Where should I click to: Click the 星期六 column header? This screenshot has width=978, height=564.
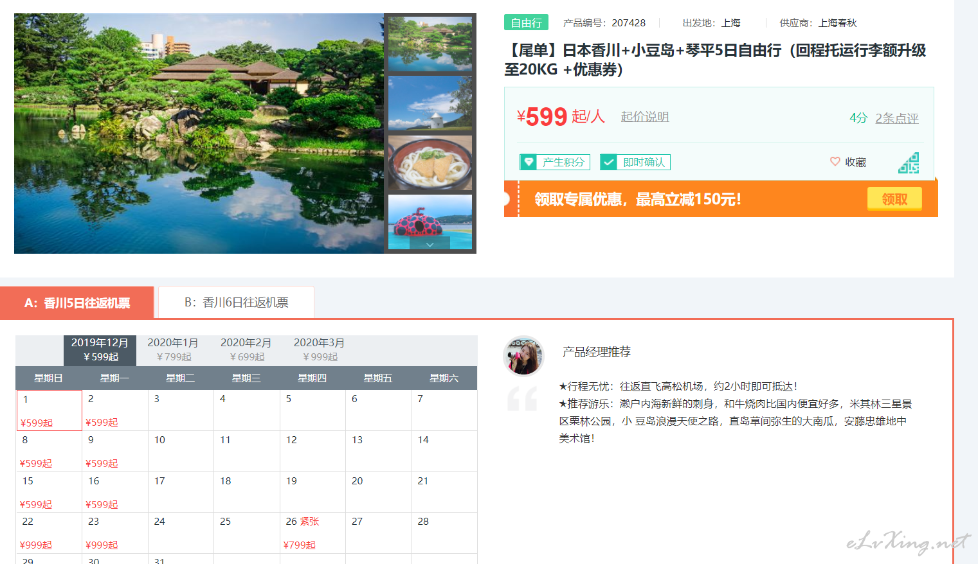444,378
